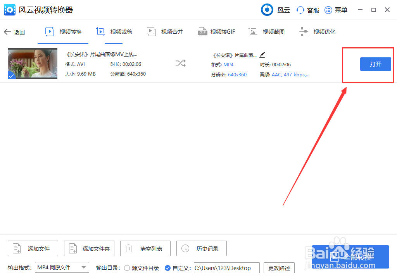This screenshot has height=279, width=397.
Task: Uncheck the video thumbnail selection checkmark
Action: [11, 75]
